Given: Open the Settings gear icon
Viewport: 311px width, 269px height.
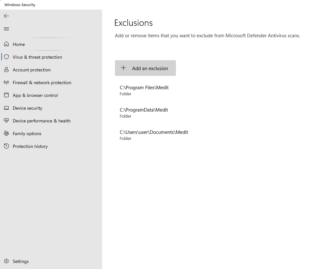Looking at the screenshot, I should (6, 261).
